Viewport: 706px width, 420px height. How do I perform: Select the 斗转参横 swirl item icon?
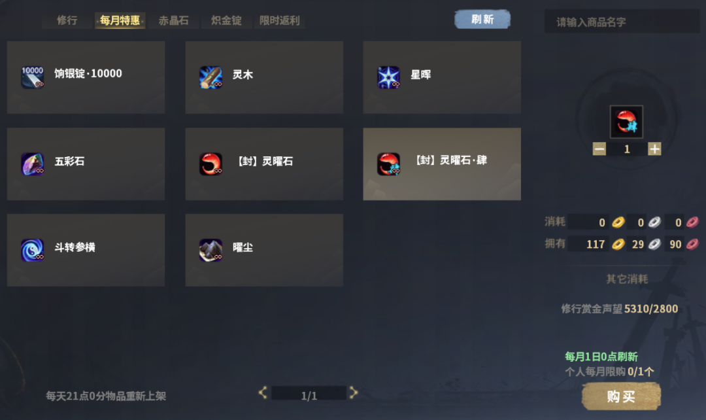tap(33, 250)
